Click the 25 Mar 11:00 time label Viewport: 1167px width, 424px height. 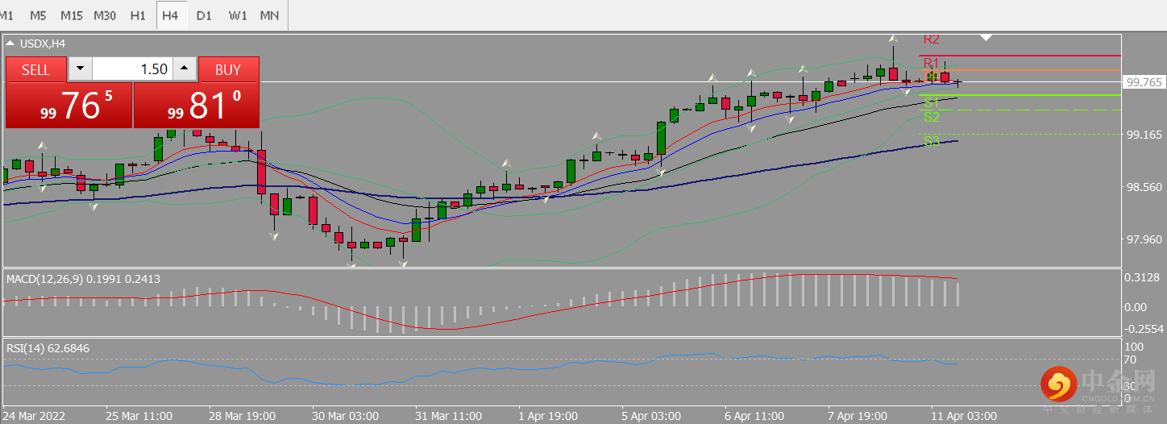(x=139, y=416)
